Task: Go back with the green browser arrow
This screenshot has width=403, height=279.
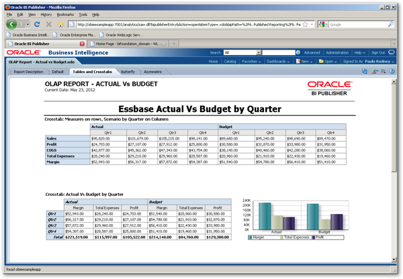Action: pyautogui.click(x=11, y=24)
